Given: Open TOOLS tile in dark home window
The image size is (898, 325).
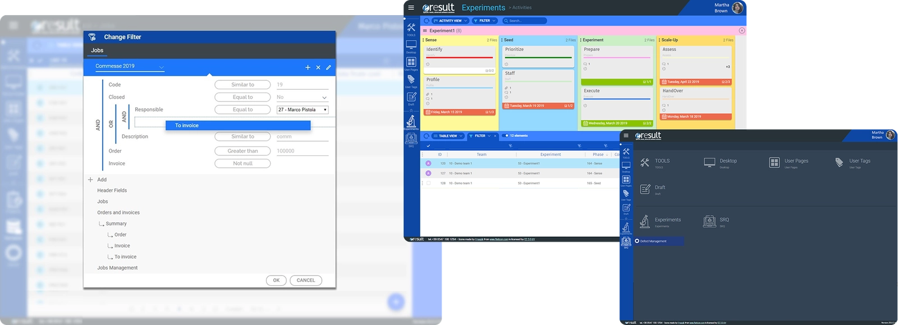Looking at the screenshot, I should click(x=654, y=163).
